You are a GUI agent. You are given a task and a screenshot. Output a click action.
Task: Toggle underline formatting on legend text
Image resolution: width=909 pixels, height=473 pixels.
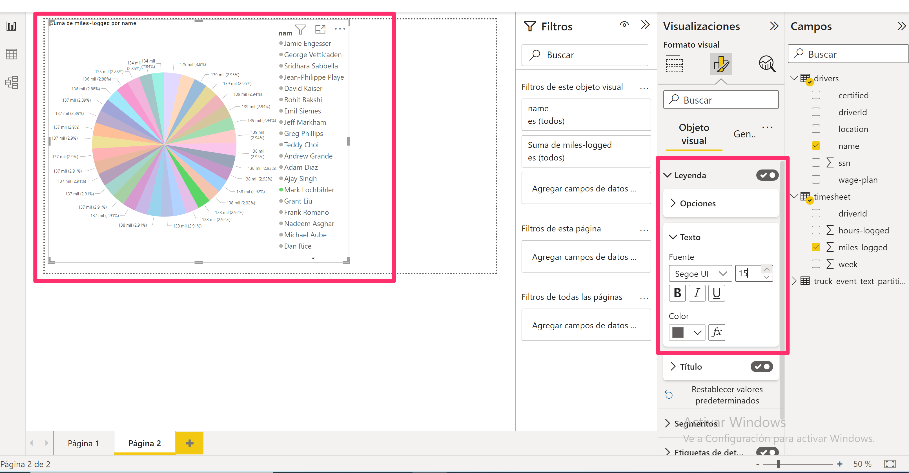click(717, 293)
